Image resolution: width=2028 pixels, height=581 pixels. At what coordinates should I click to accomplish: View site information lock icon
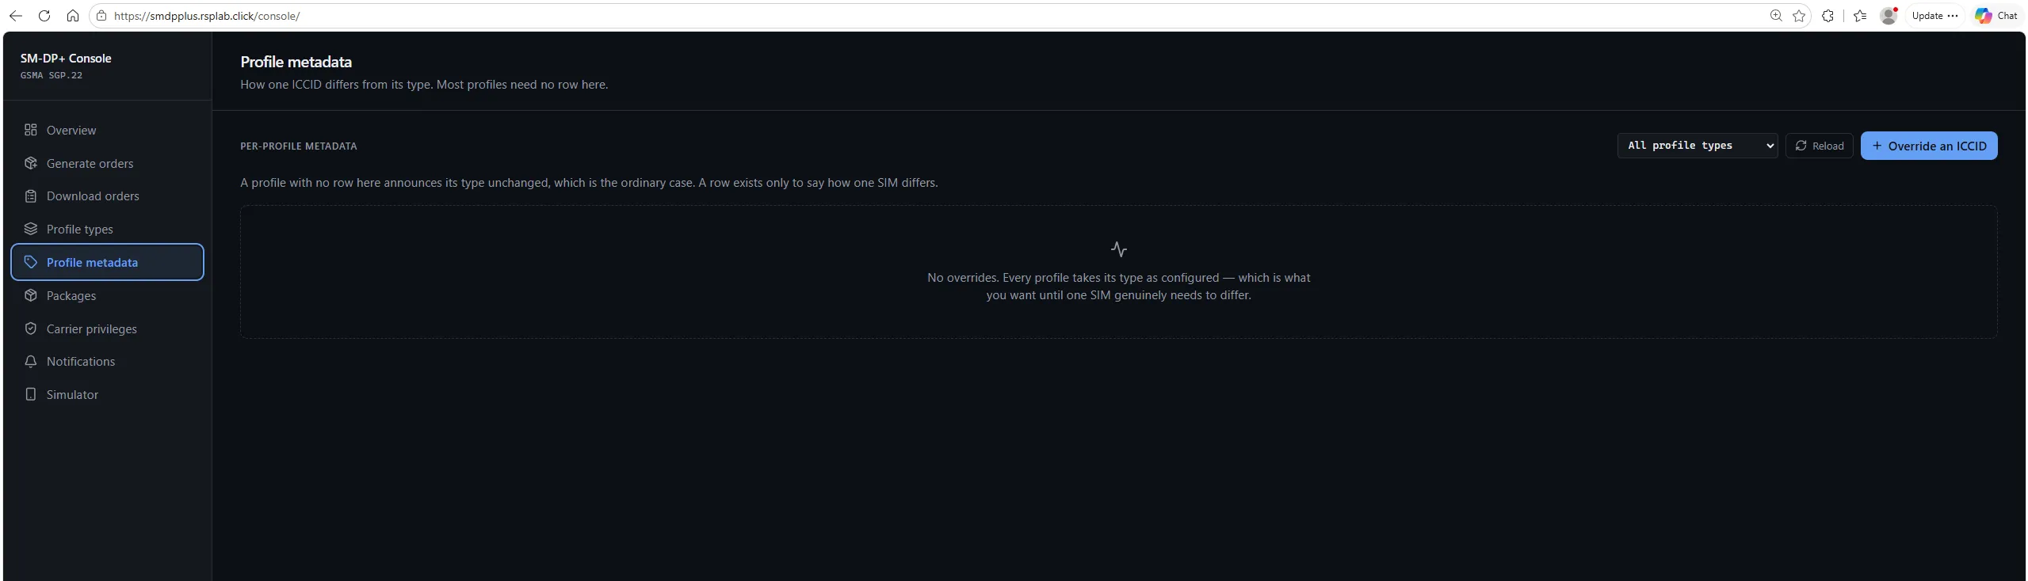(x=101, y=16)
